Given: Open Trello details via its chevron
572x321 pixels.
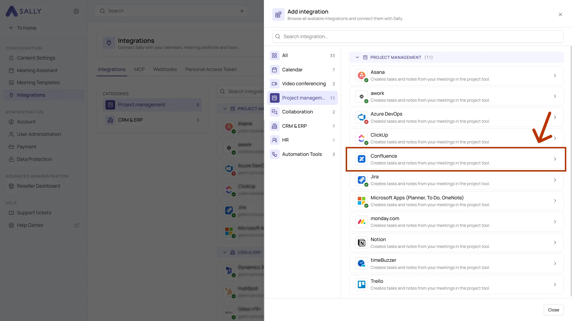Looking at the screenshot, I should point(555,284).
